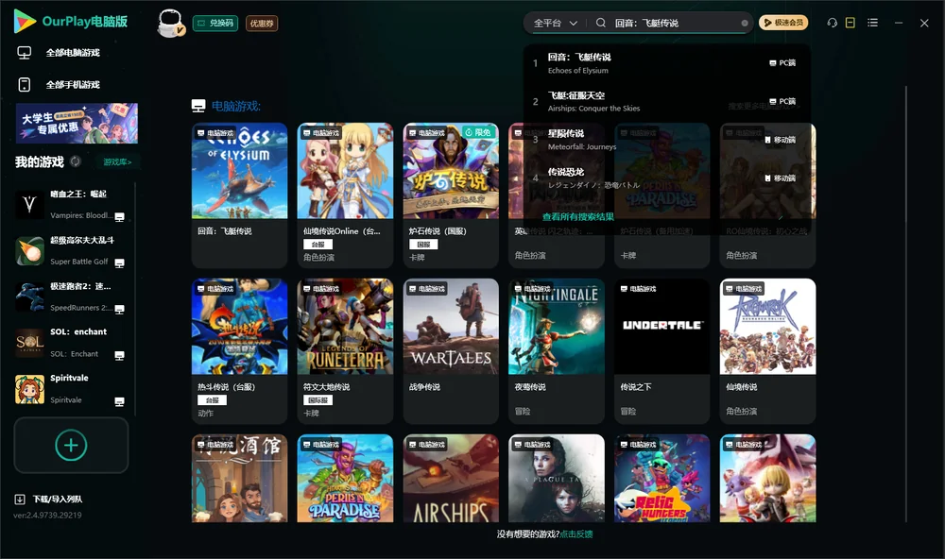This screenshot has width=945, height=559.
Task: Open 热斗传说 (台服) game card
Action: pyautogui.click(x=240, y=351)
